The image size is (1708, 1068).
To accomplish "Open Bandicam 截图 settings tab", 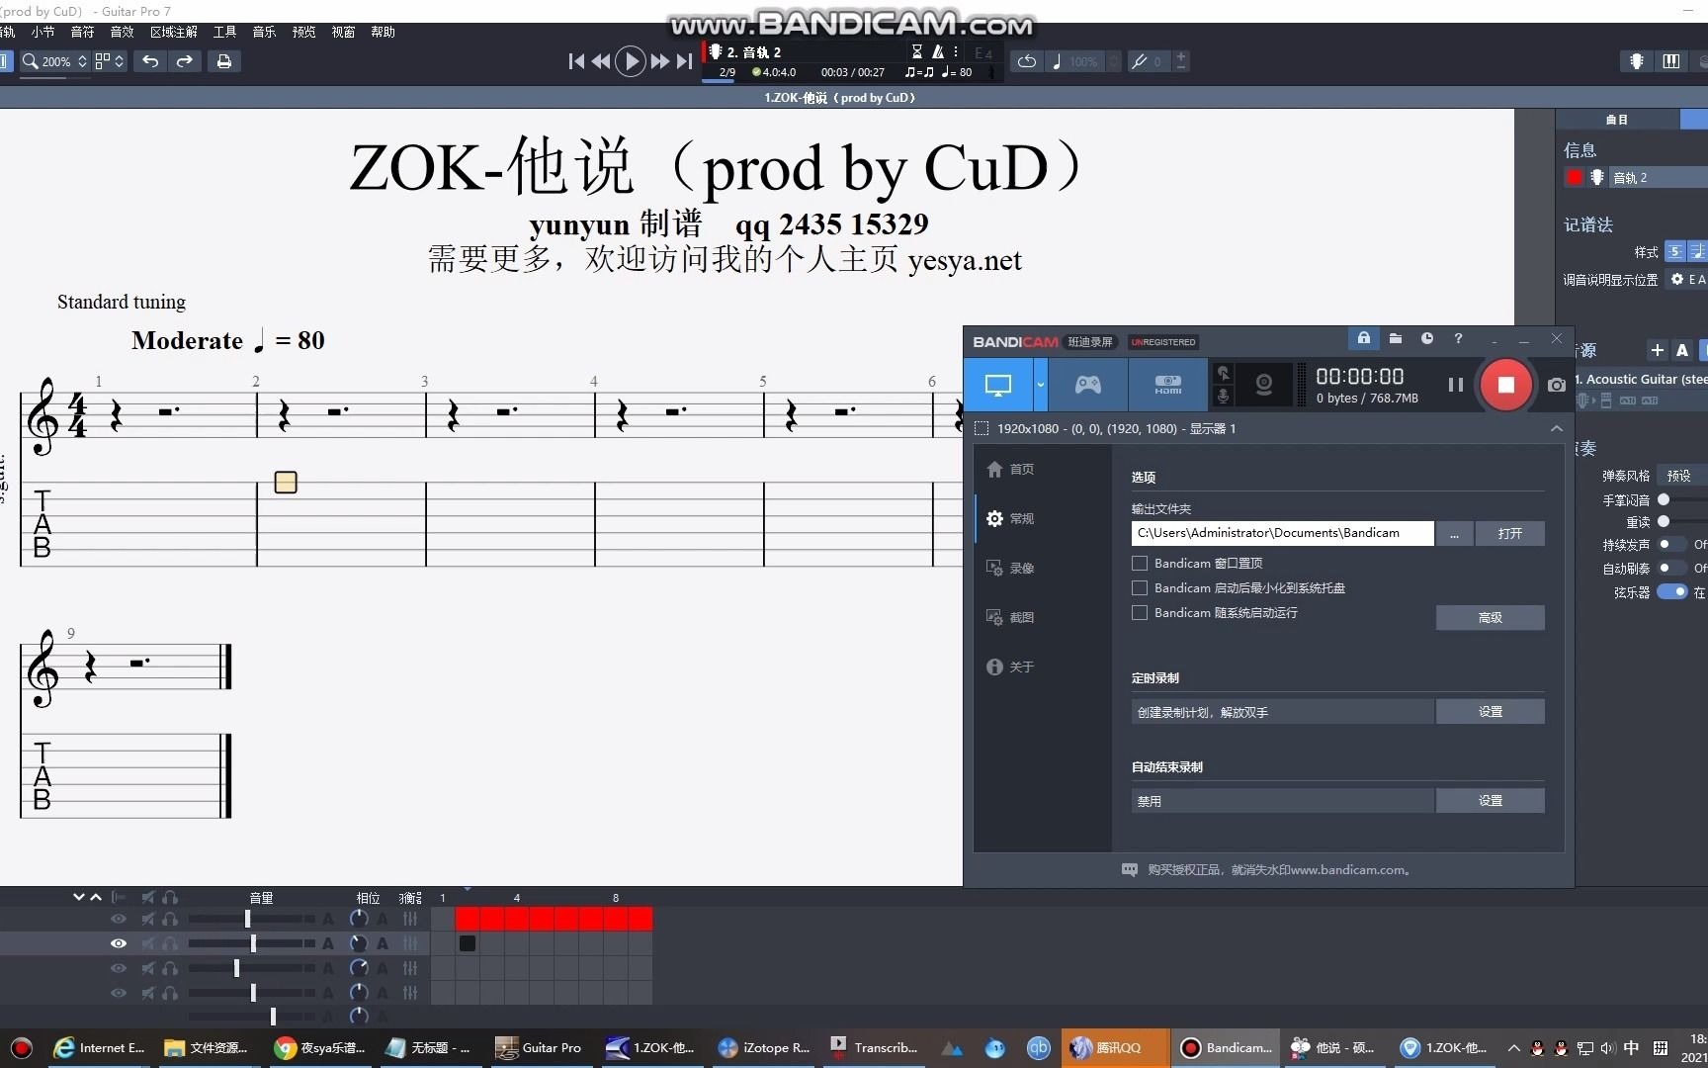I will 1011,617.
